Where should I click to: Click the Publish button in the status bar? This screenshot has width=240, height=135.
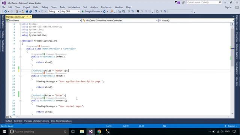coord(231,126)
